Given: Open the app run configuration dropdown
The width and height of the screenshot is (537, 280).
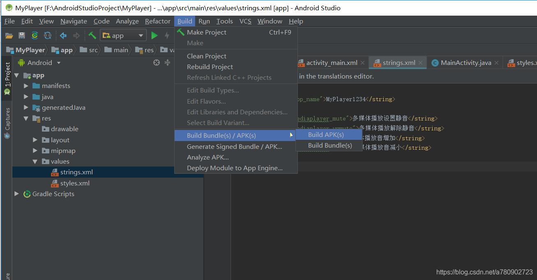Looking at the screenshot, I should tap(123, 36).
